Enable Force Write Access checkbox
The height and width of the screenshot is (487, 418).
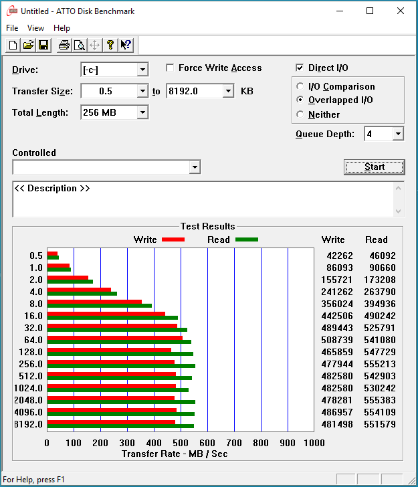pyautogui.click(x=170, y=68)
